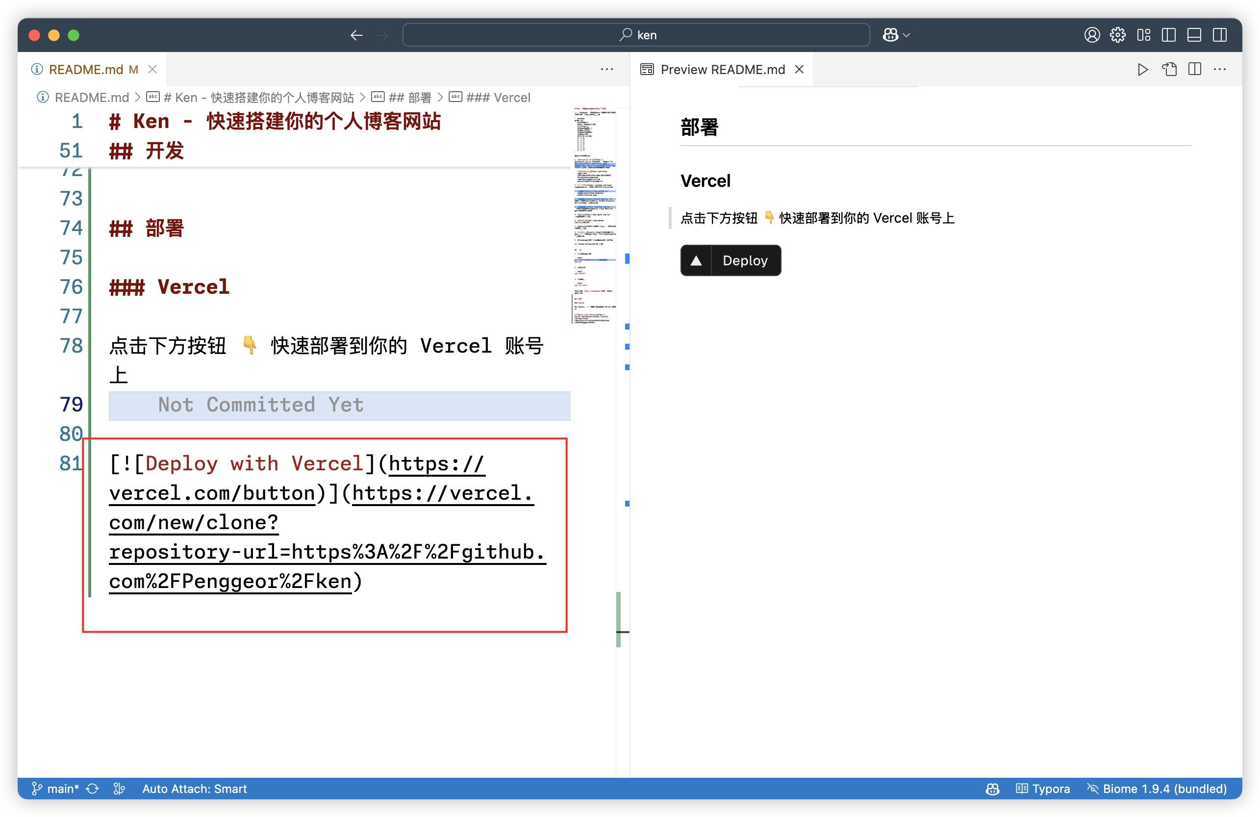Open the Copilot chat icon in title bar
The image size is (1260, 817).
890,35
